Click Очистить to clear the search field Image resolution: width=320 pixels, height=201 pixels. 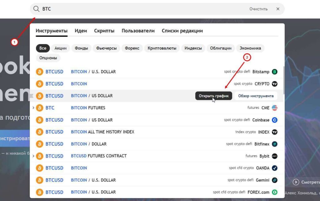[x=258, y=9]
